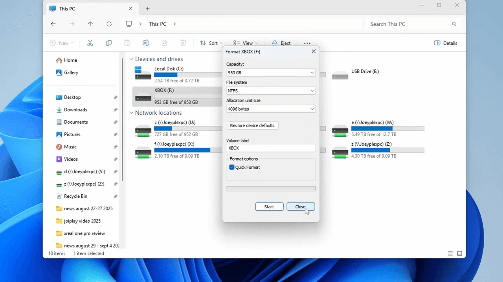This screenshot has height=282, width=503.
Task: Click the Close button in Format dialog
Action: [x=301, y=207]
